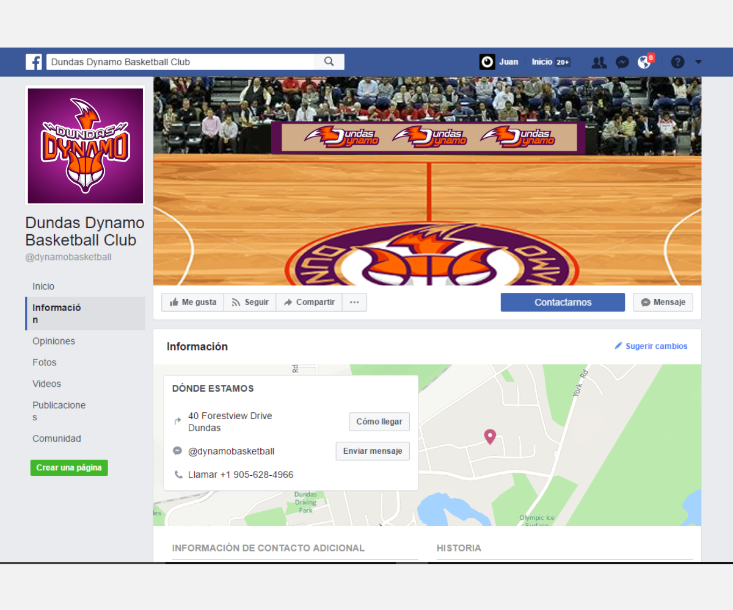Click the Seguir button

click(250, 303)
